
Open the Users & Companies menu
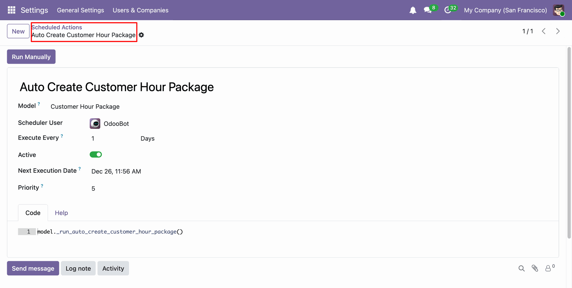click(140, 10)
